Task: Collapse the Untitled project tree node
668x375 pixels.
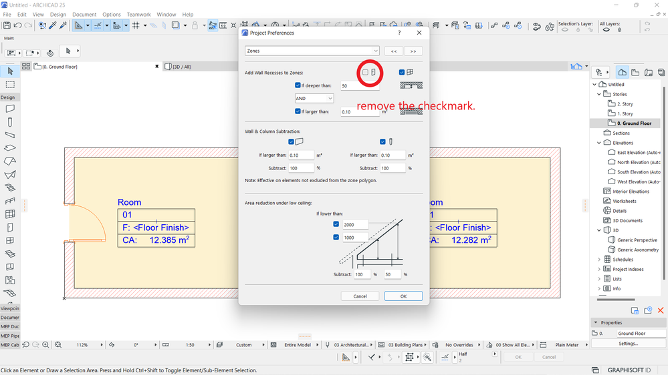Action: click(x=594, y=84)
